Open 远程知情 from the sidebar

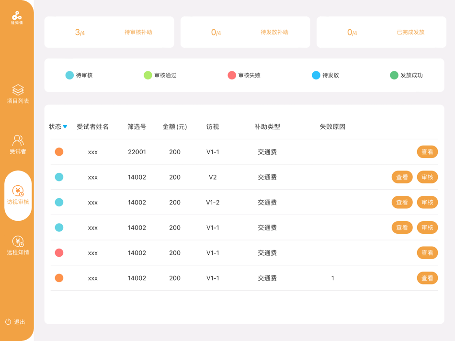click(x=18, y=245)
